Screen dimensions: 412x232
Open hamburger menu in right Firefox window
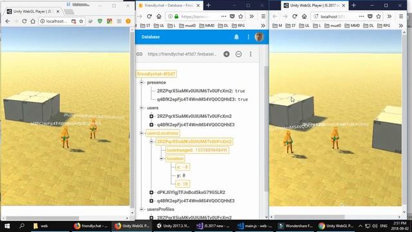pyautogui.click(x=401, y=16)
